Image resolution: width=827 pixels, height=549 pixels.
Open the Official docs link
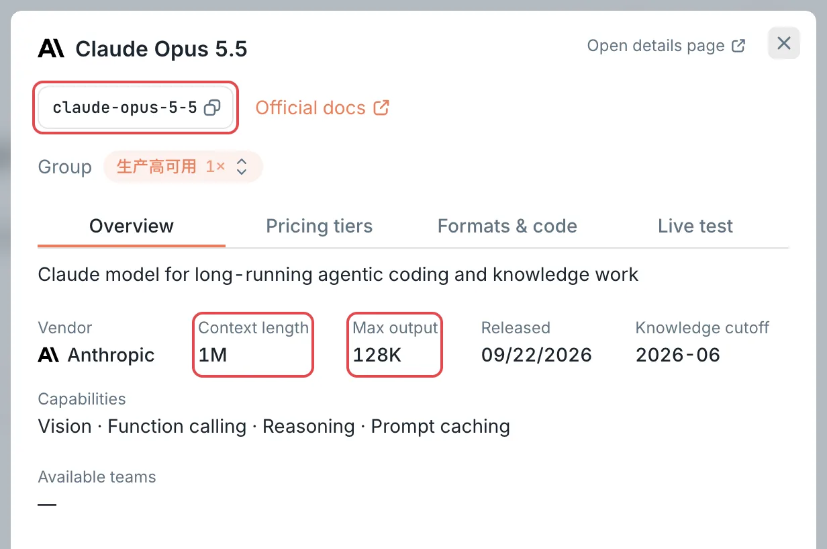322,108
